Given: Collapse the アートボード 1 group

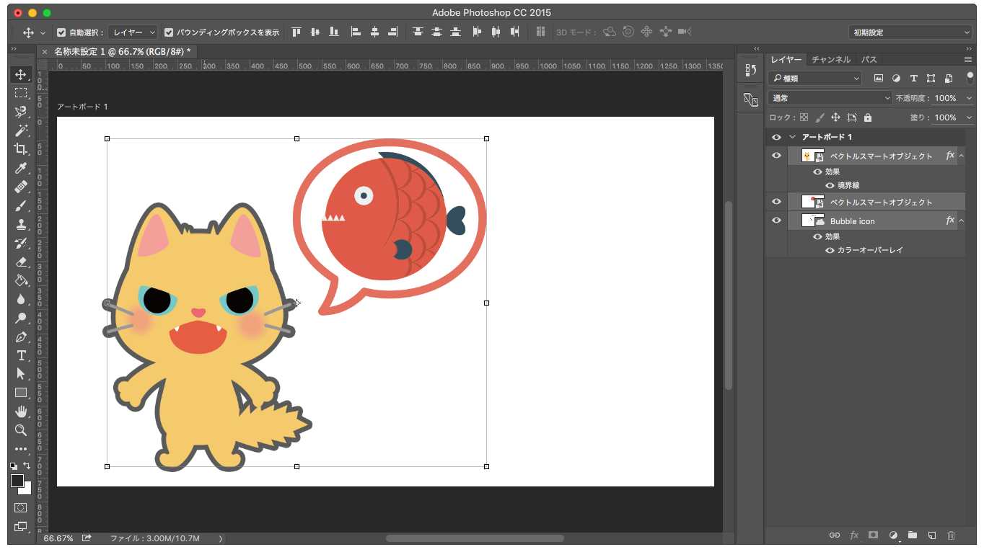Looking at the screenshot, I should (792, 137).
